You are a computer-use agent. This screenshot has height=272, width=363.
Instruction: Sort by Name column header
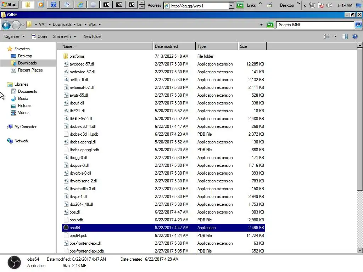(x=105, y=46)
